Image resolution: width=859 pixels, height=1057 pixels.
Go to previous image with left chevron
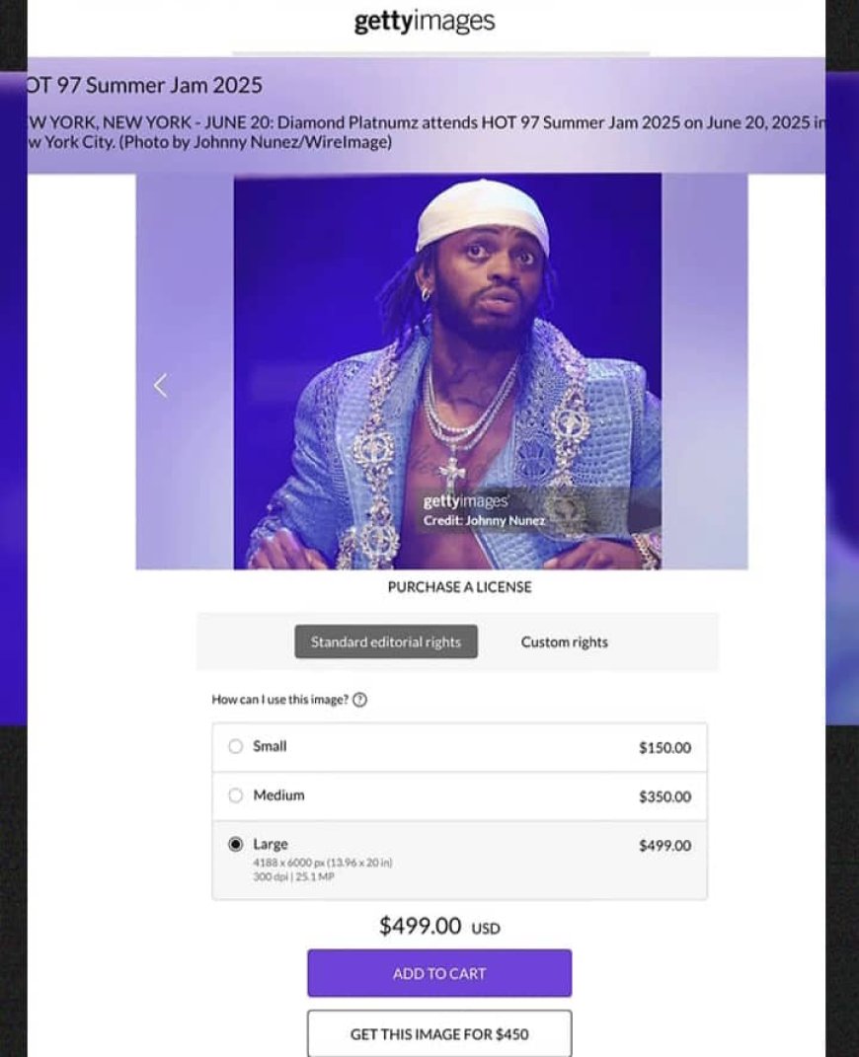click(x=161, y=386)
